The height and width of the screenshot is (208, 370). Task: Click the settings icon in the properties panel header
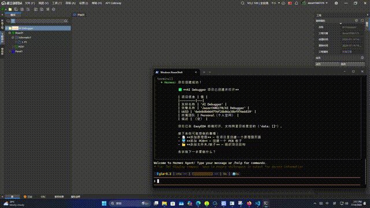click(356, 21)
